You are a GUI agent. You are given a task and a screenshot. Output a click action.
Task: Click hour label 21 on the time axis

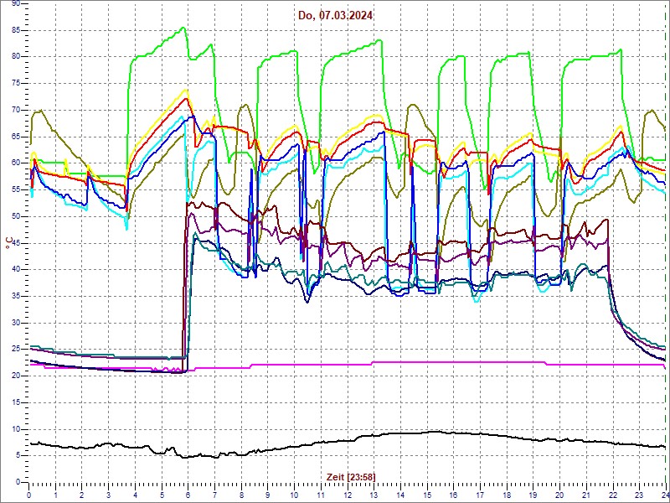click(587, 495)
